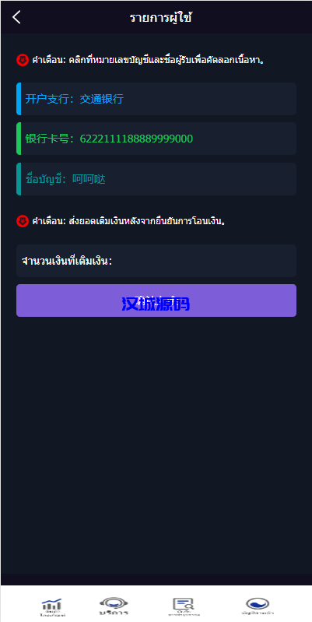
Task: Click the blue accent bar on bank row
Action: click(x=19, y=99)
